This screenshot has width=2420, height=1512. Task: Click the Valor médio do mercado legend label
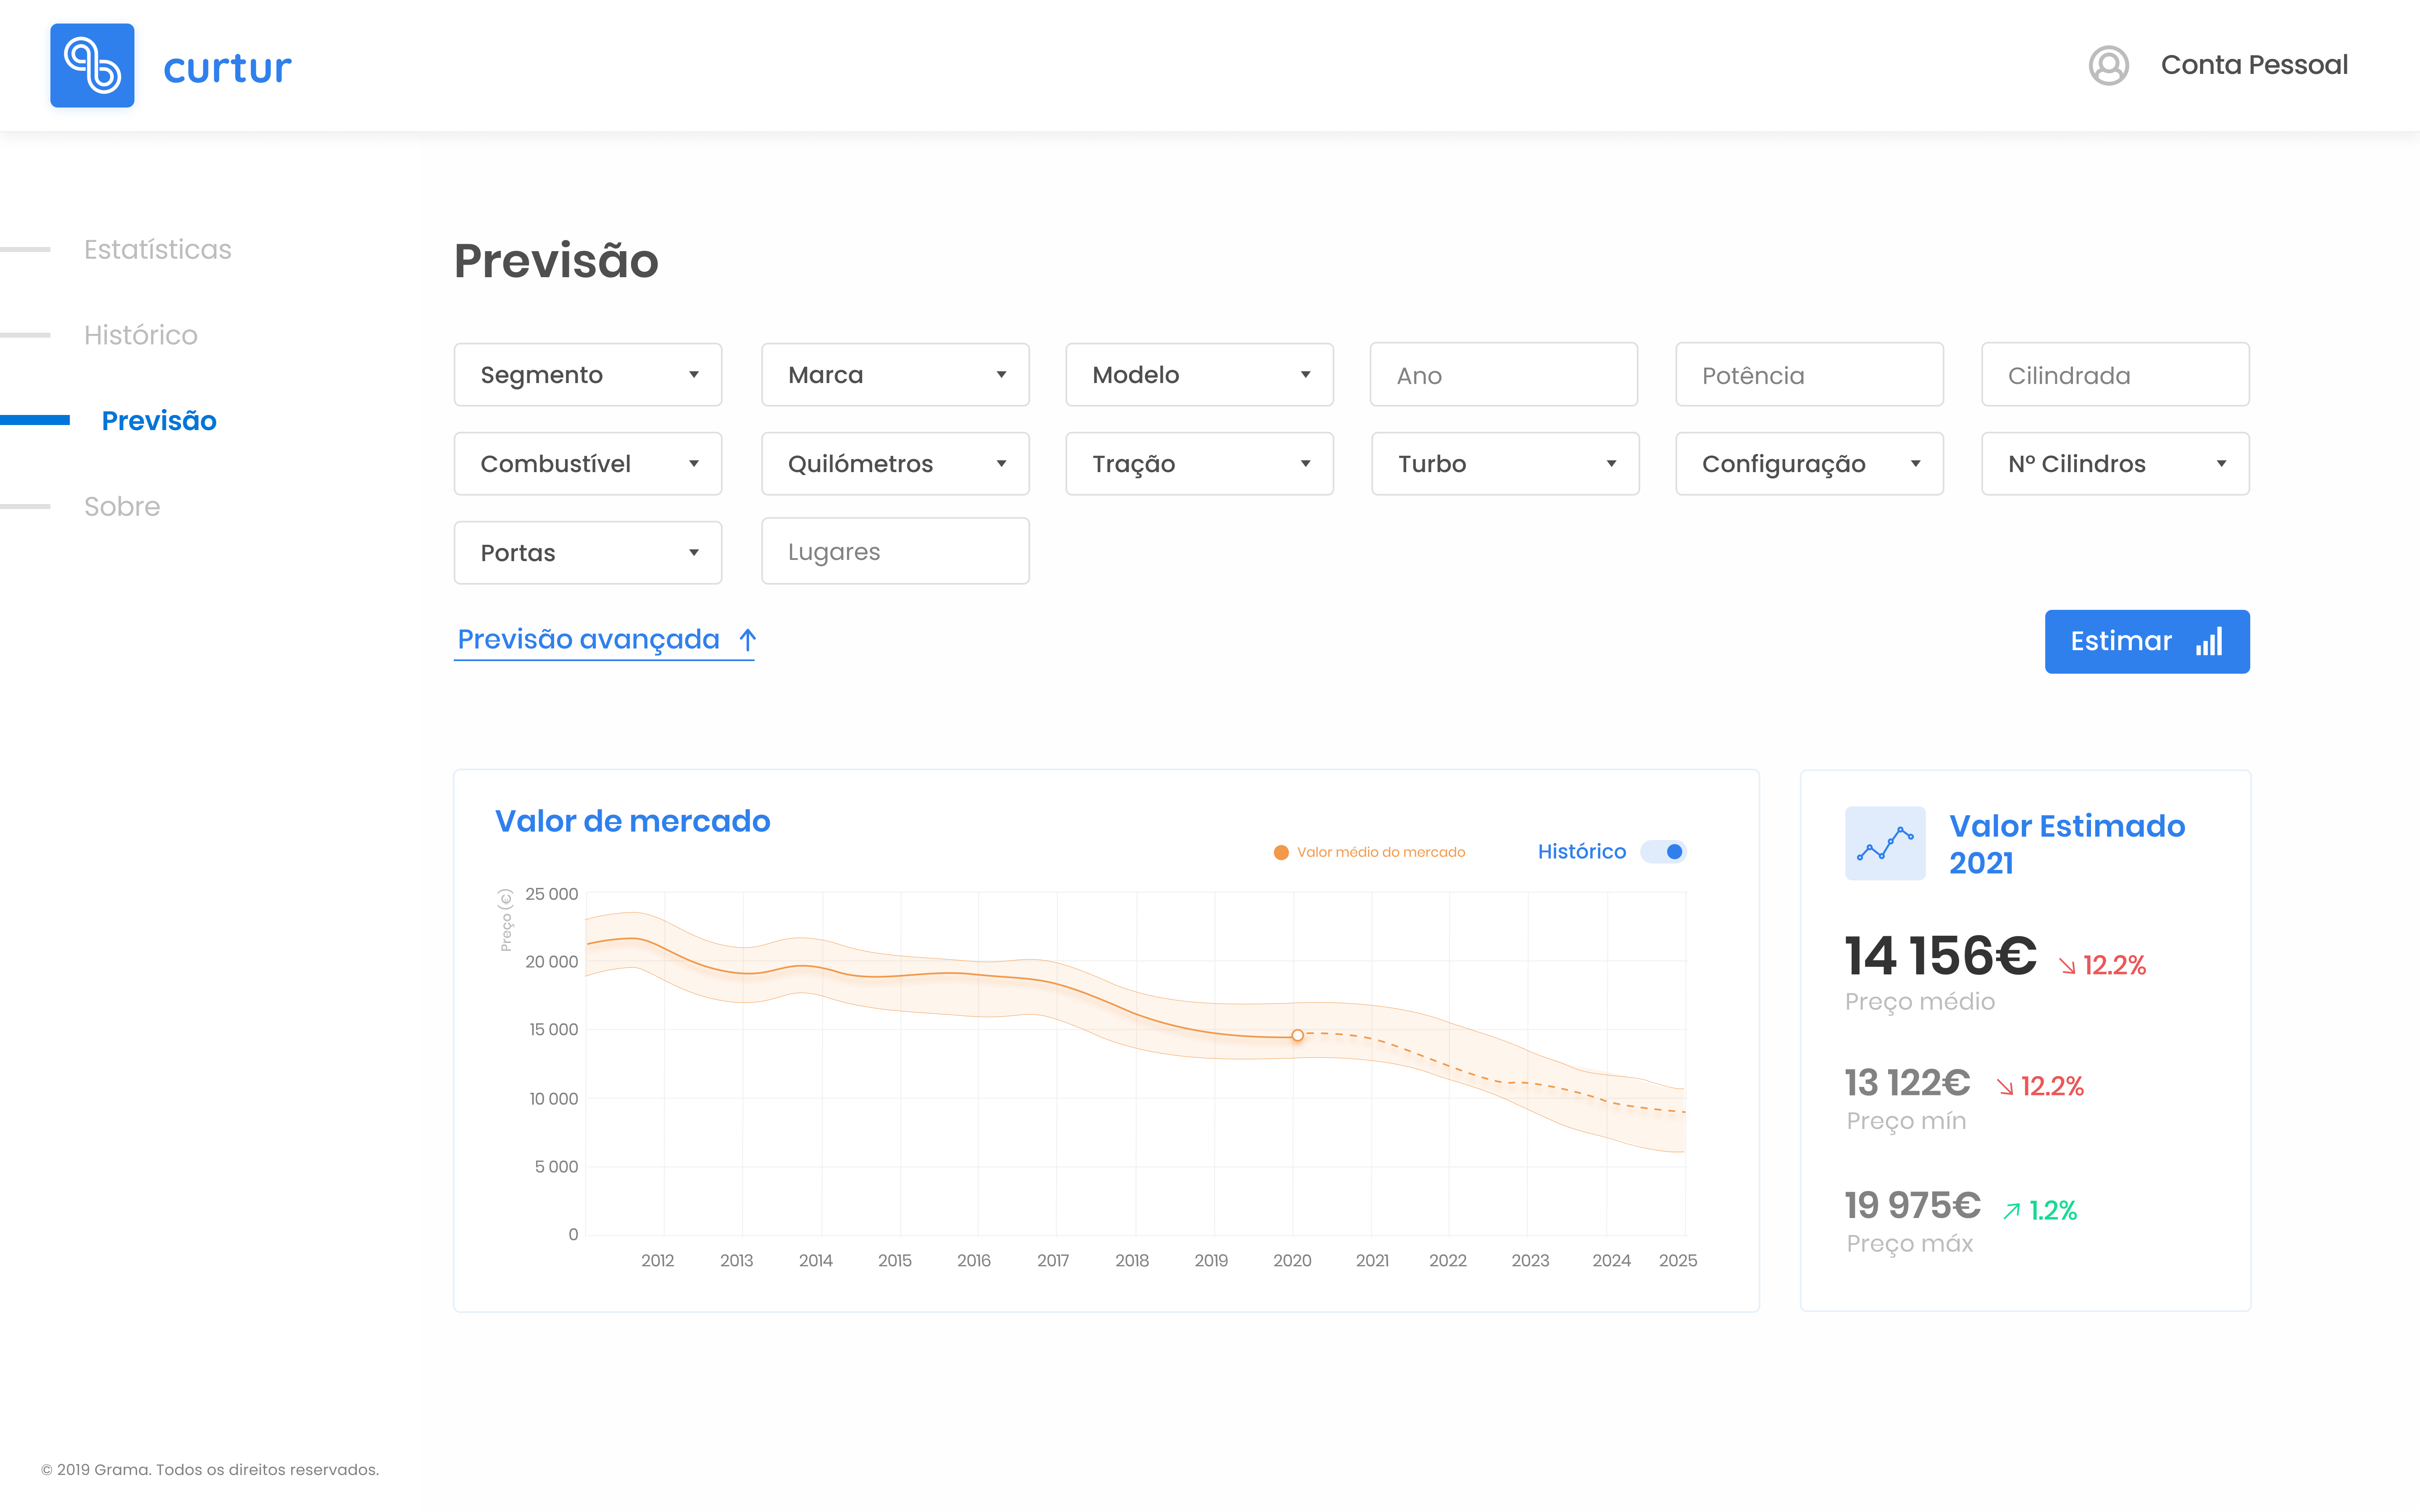1381,852
